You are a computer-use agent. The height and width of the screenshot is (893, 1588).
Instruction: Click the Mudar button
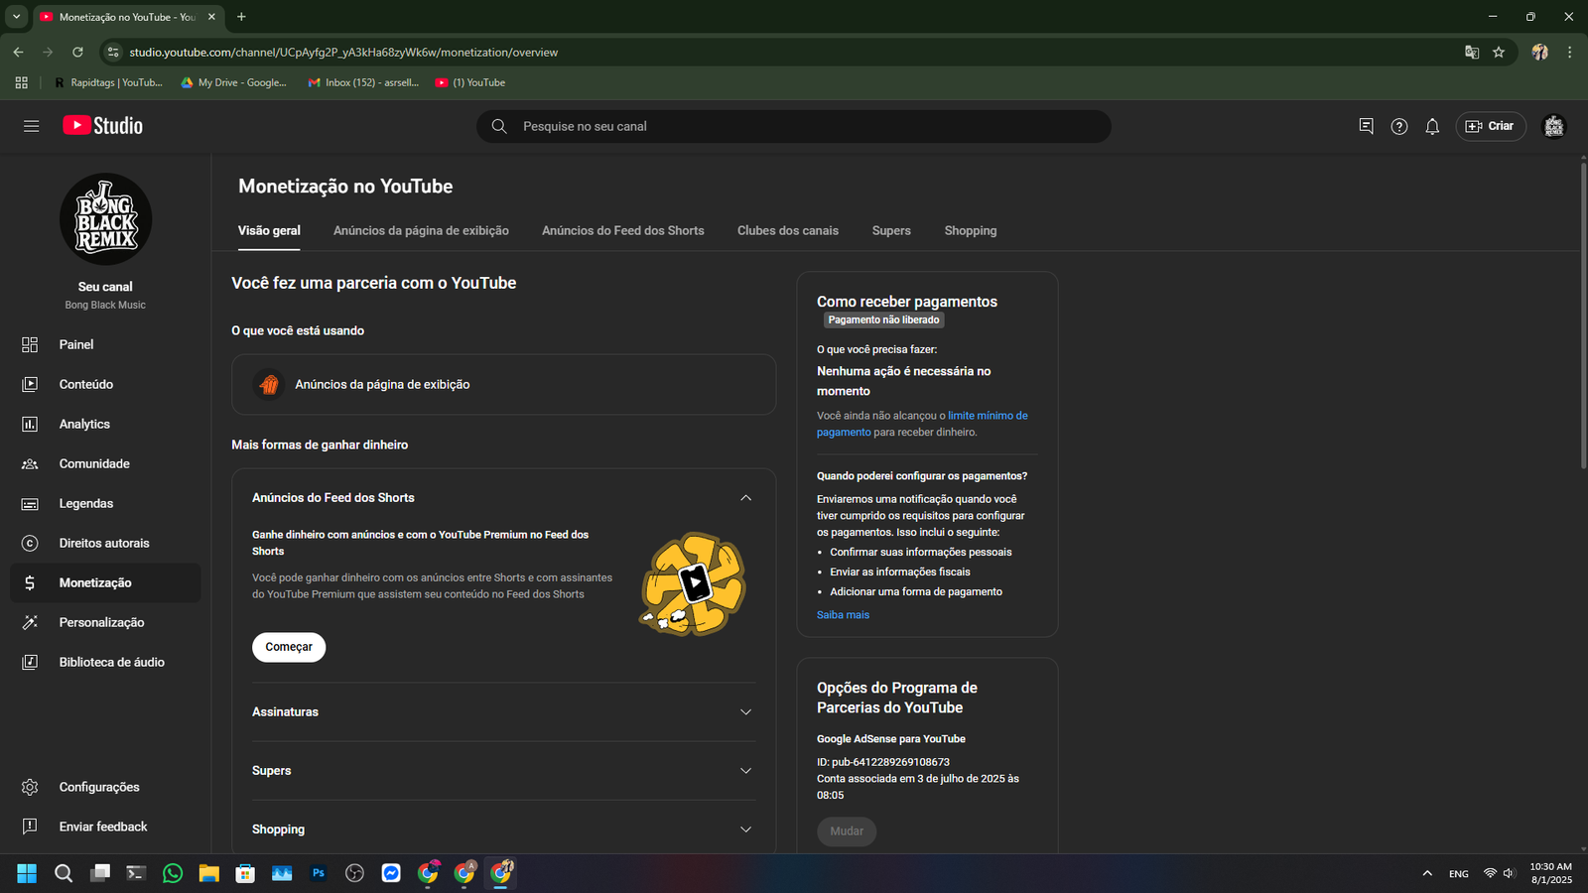pos(847,830)
